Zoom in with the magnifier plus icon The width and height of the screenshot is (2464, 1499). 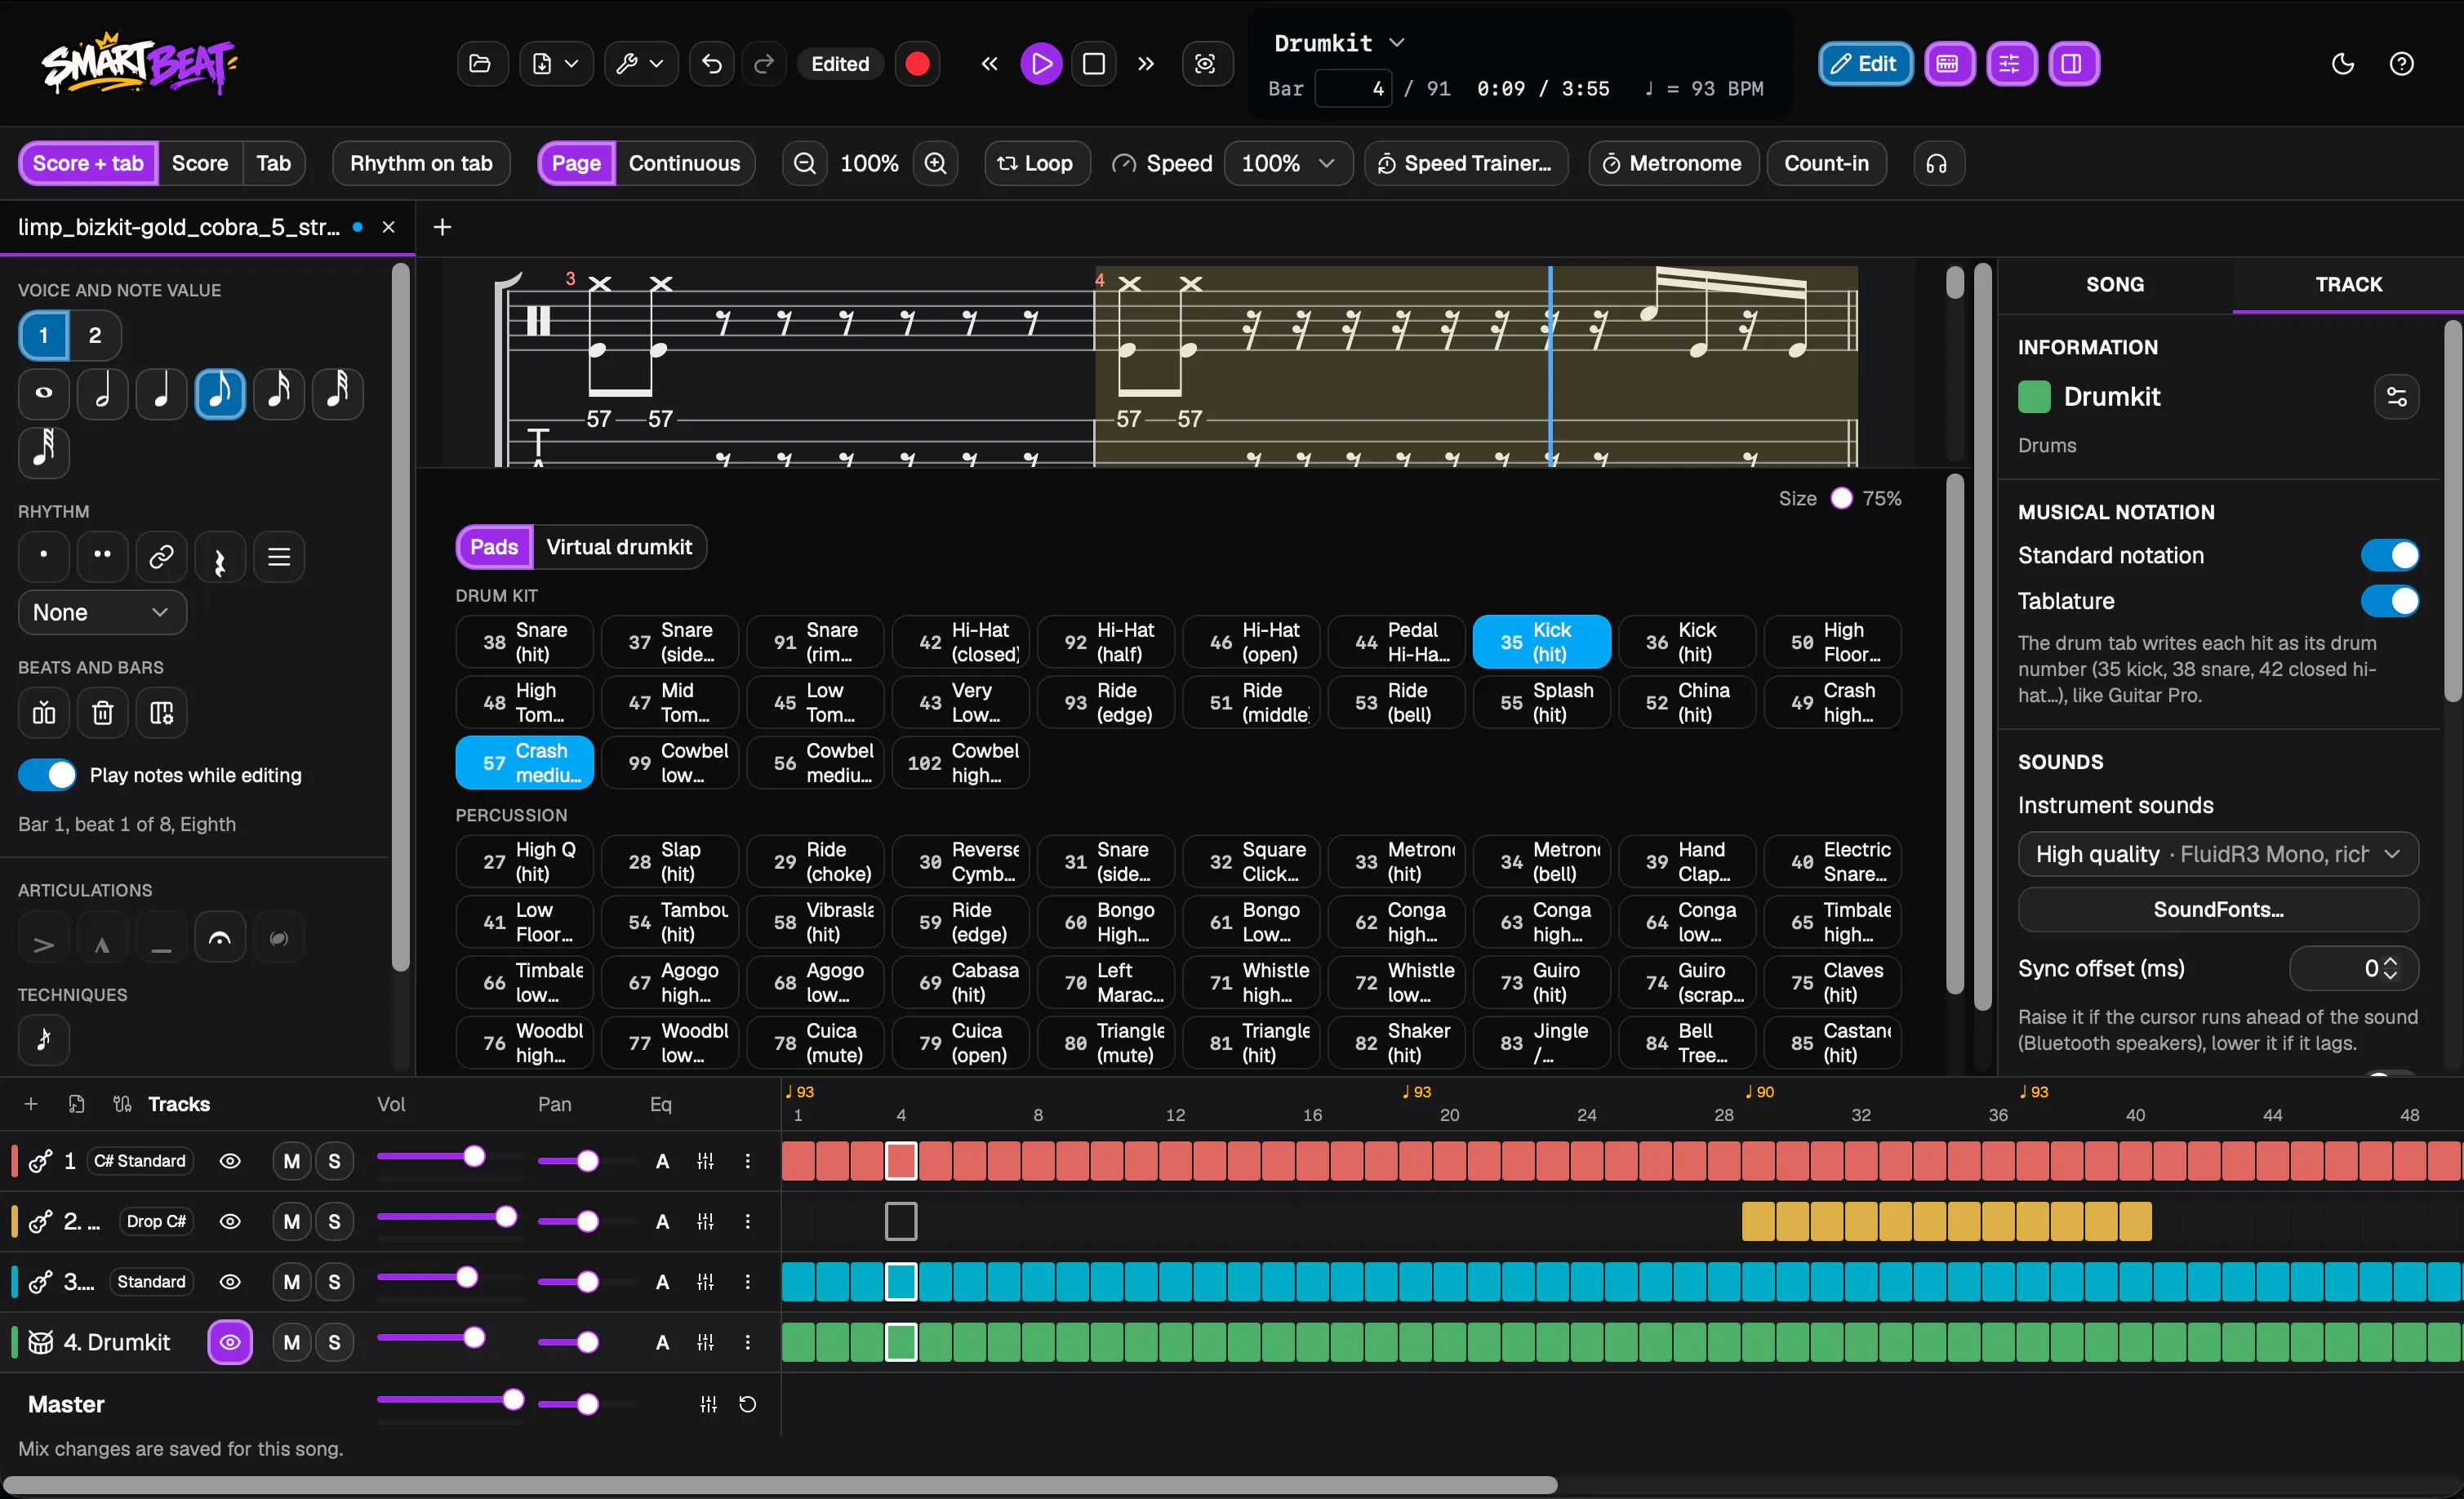pos(935,163)
